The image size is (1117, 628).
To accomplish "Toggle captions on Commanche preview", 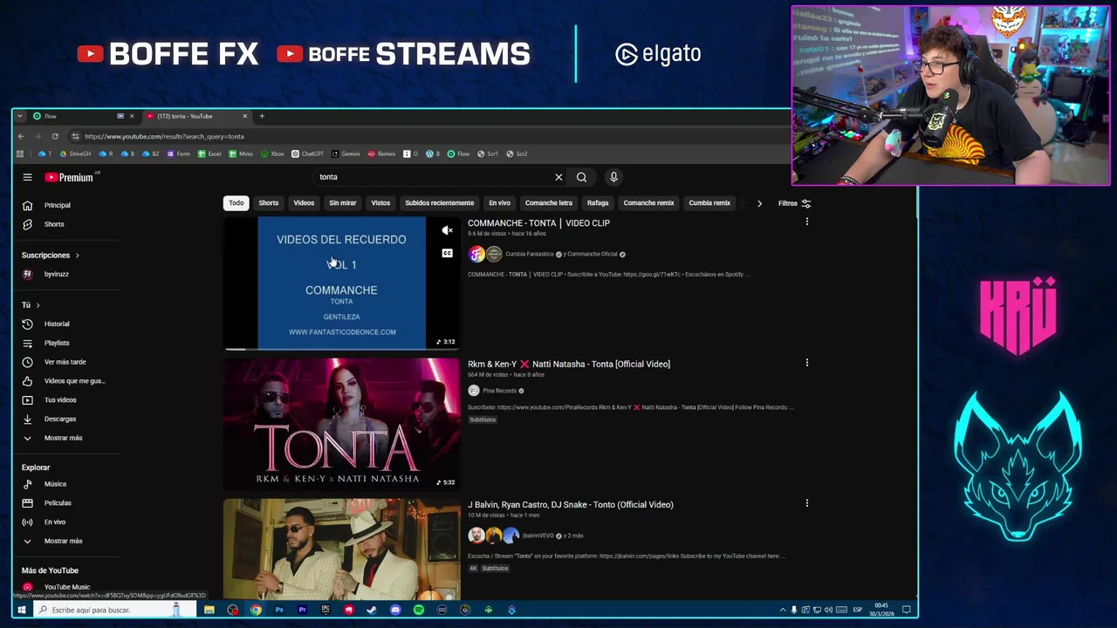I will point(447,254).
